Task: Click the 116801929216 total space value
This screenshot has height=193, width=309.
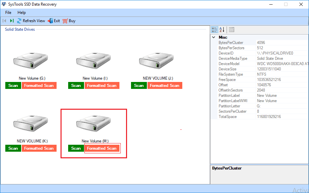Action: 269,117
